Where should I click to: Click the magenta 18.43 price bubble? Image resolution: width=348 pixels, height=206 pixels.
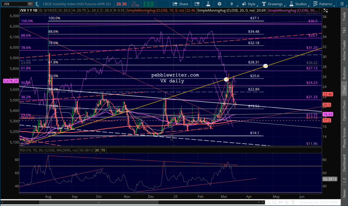point(328,114)
